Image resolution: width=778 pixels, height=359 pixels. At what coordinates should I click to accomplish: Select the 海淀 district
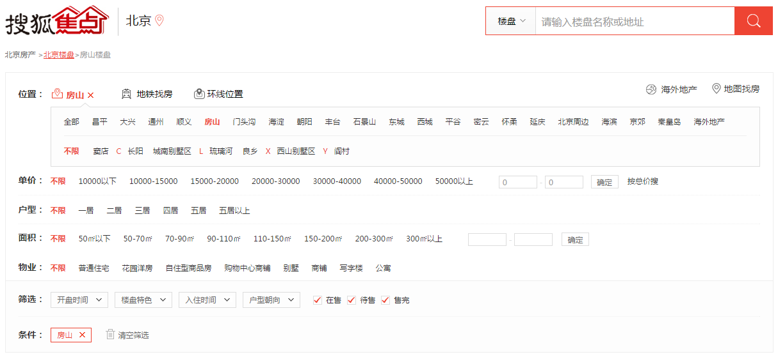277,121
